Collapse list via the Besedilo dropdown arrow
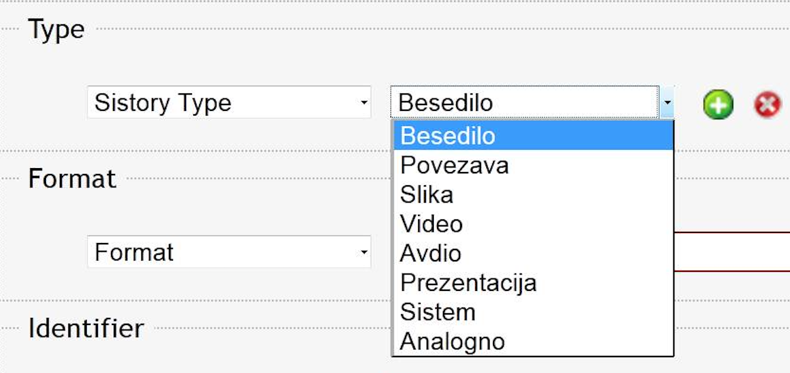This screenshot has height=373, width=790. [667, 103]
